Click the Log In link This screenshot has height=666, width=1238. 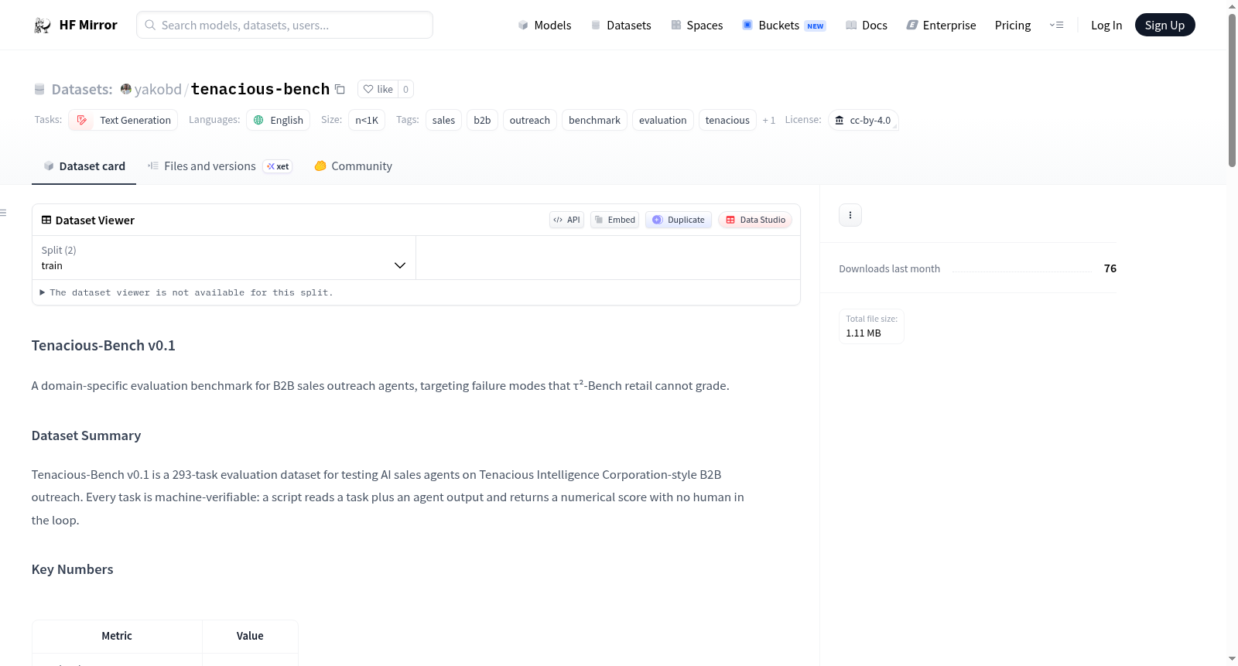(1106, 25)
